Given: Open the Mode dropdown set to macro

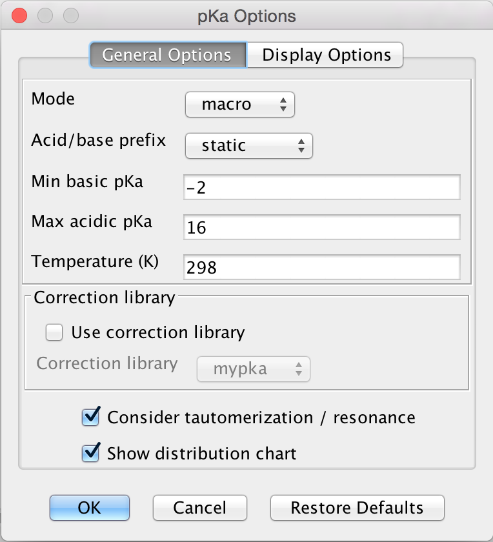Looking at the screenshot, I should [x=240, y=105].
